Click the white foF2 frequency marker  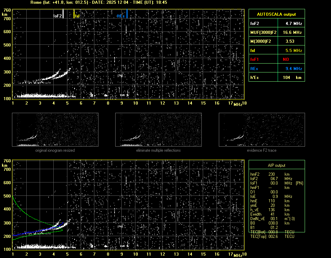(x=63, y=14)
